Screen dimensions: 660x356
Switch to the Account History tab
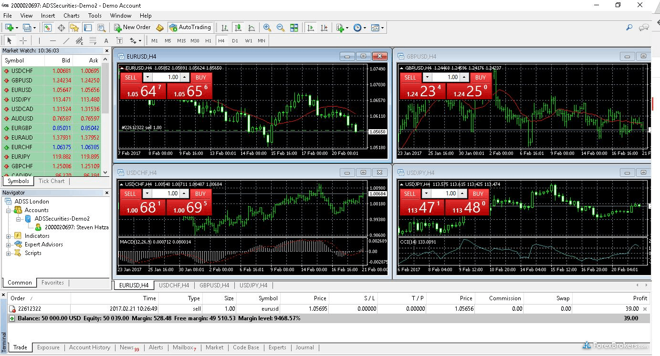(90, 347)
